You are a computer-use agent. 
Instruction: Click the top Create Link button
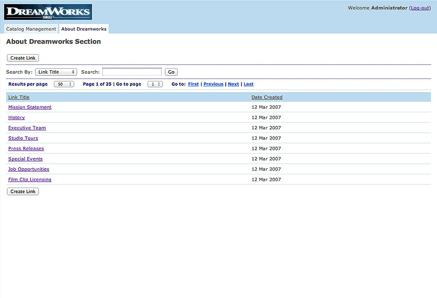pos(23,58)
